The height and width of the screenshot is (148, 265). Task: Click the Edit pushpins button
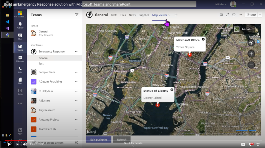point(99,139)
